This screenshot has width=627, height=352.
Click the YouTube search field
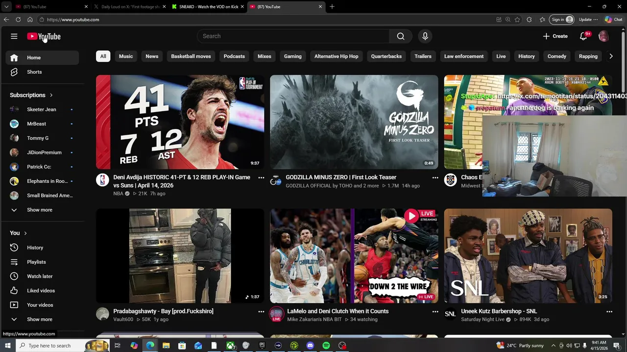coord(293,36)
